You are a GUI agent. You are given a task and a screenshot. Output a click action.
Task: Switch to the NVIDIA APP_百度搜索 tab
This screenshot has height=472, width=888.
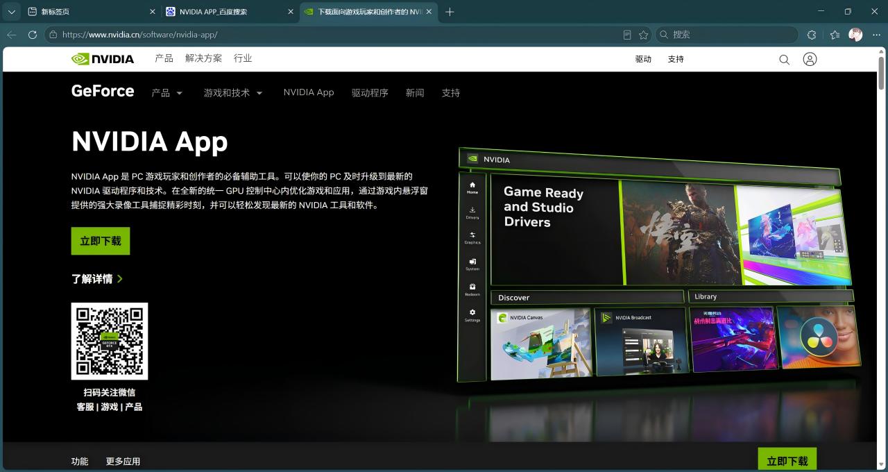point(229,12)
